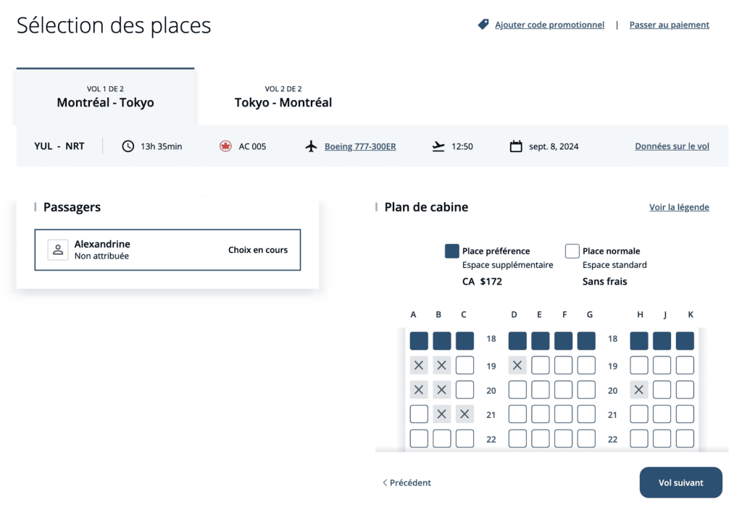Open the Voir la légende link

[x=679, y=207]
